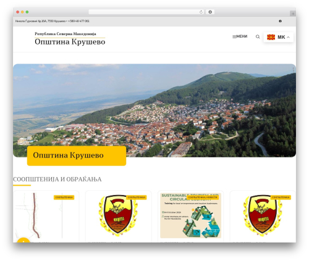Viewport: 309px width, 261px height.
Task: Click the browser reader extension icon
Action: point(210,12)
